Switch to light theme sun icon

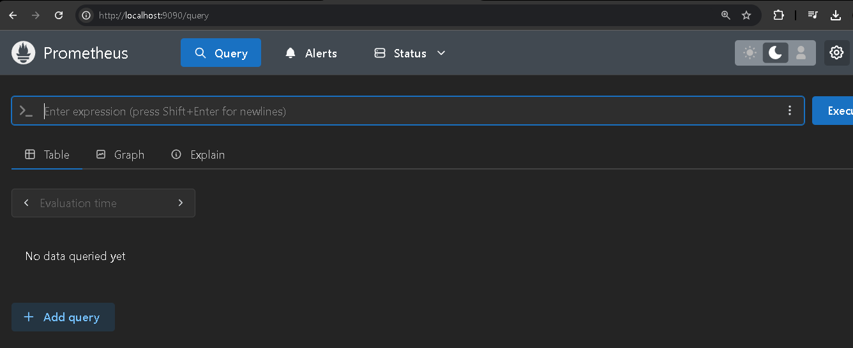(x=750, y=53)
